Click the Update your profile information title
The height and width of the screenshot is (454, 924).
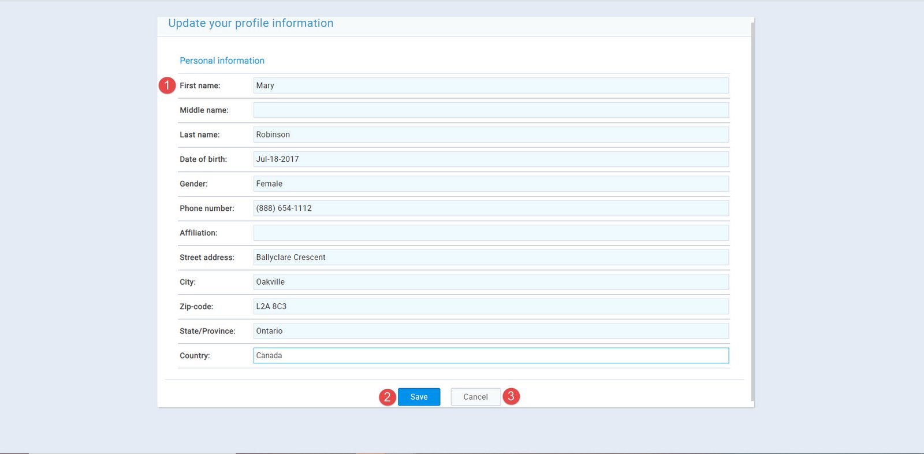(251, 23)
